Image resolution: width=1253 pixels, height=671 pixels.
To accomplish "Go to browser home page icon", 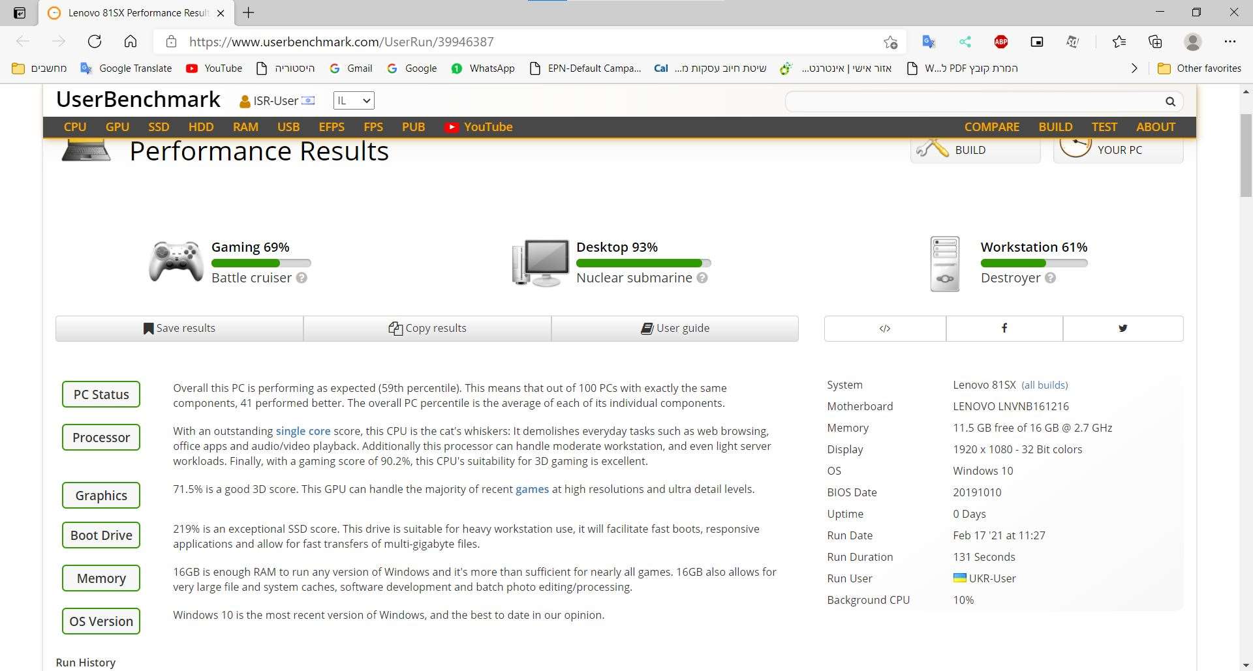I will 131,42.
